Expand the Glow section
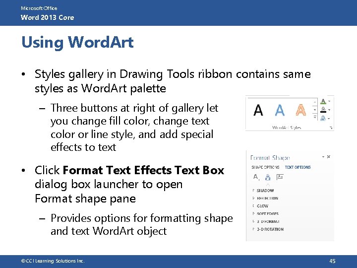Screen dimensions: 357x268 pyautogui.click(x=260, y=206)
